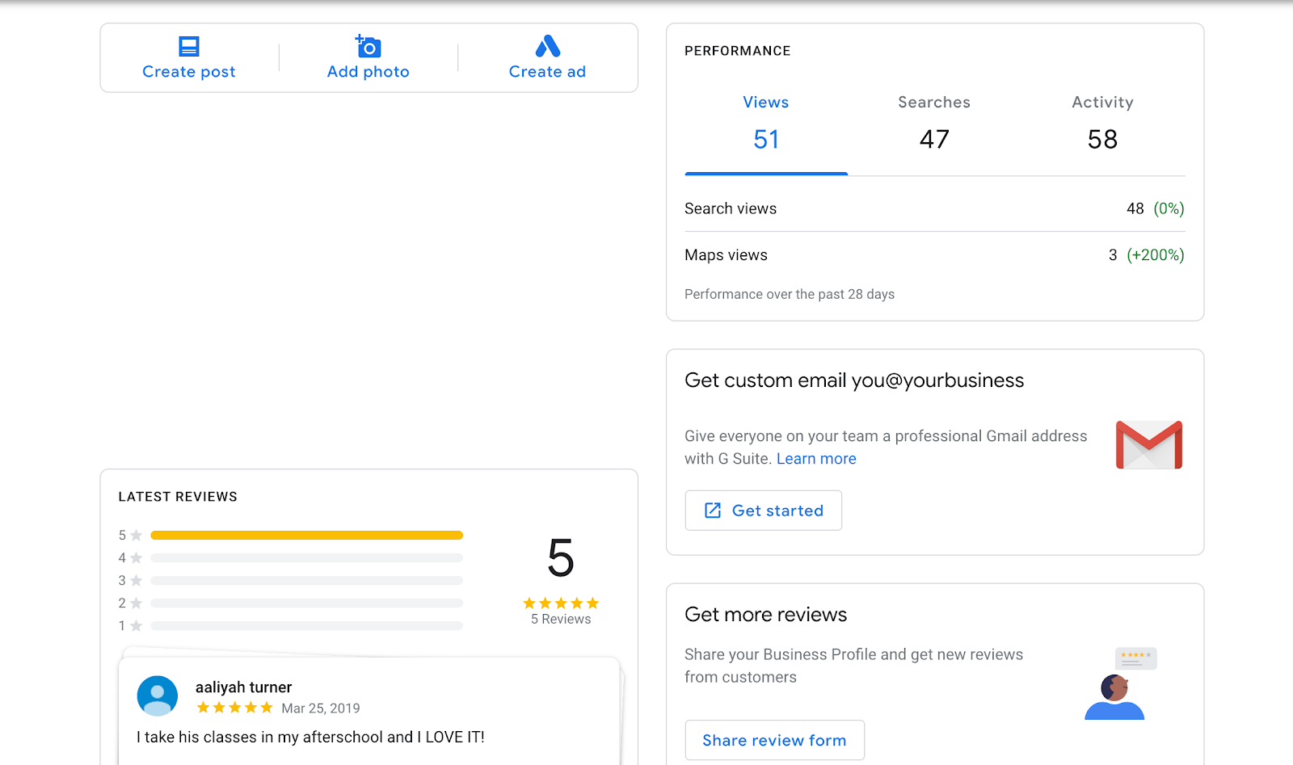
Task: Click the reviewer illustration in Get more reviews
Action: [1120, 683]
